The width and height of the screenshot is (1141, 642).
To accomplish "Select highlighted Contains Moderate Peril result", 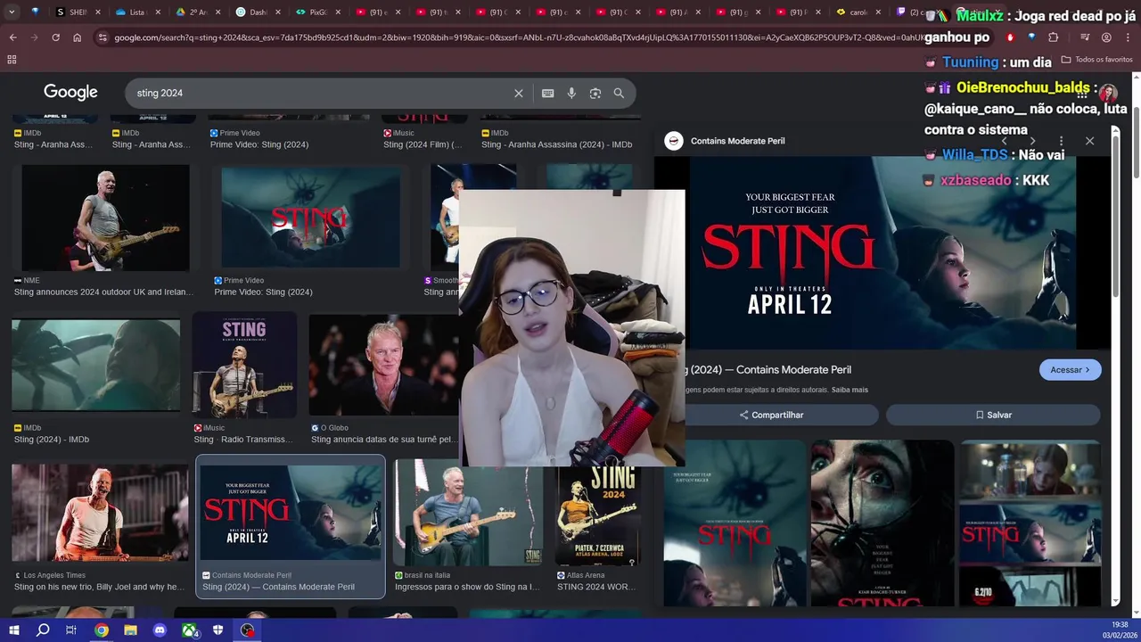I will 291,526.
